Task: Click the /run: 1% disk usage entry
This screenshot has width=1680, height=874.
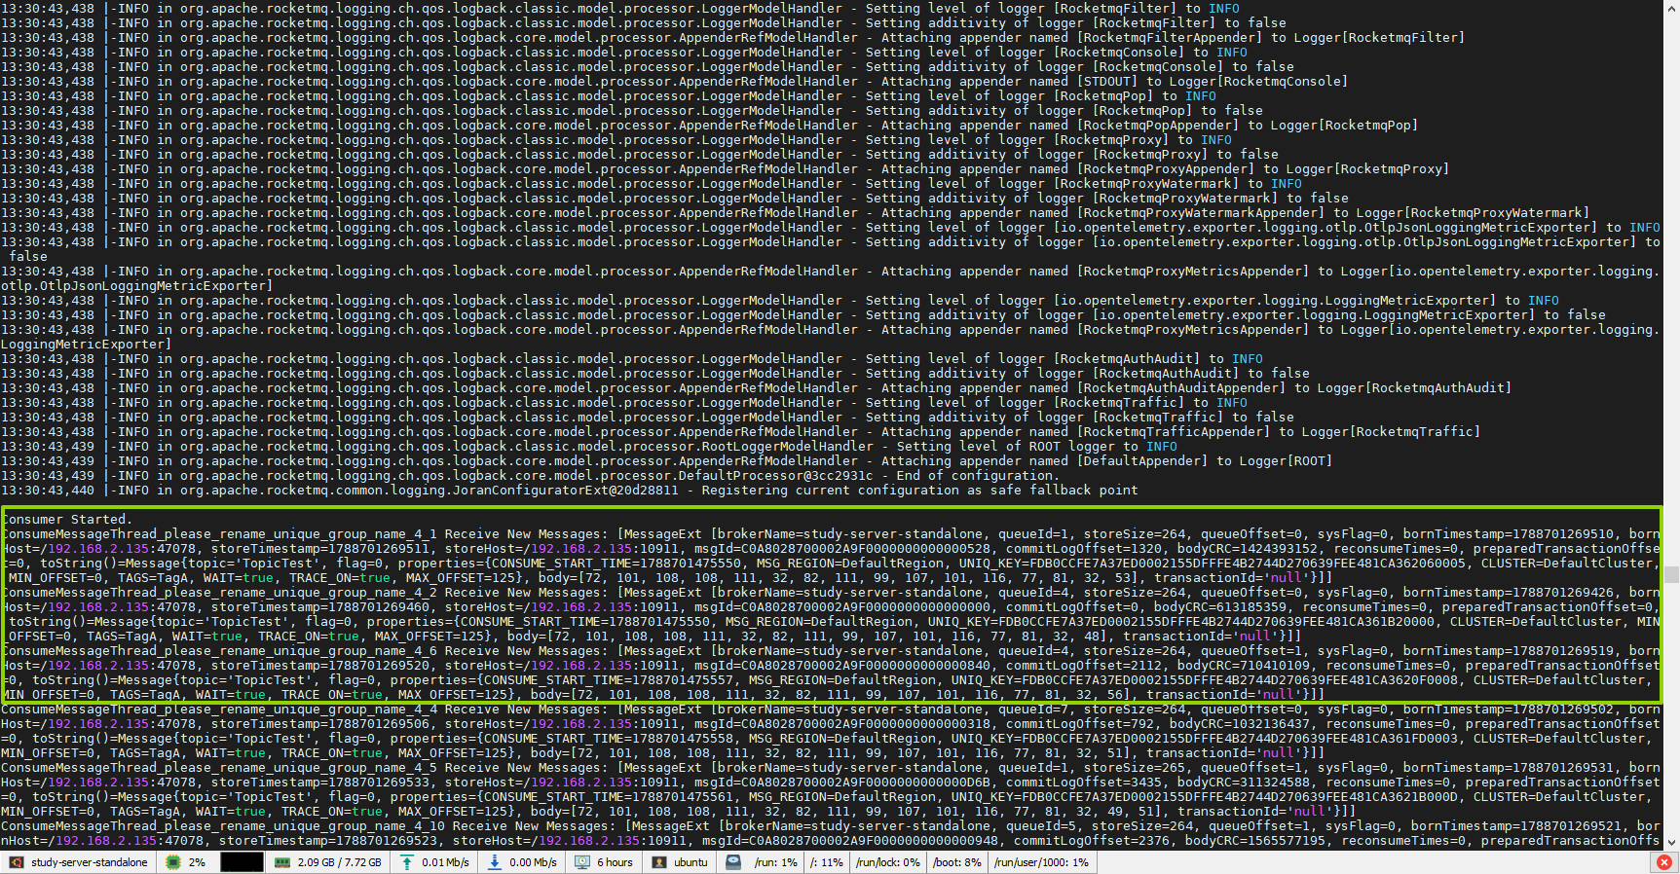Action: pos(775,862)
